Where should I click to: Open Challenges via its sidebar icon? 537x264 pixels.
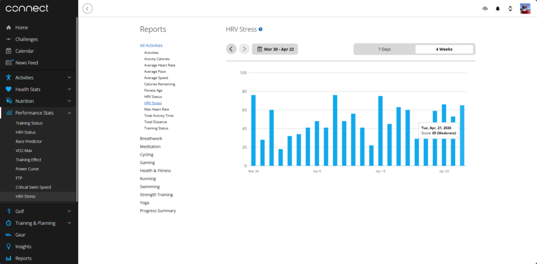pyautogui.click(x=8, y=39)
